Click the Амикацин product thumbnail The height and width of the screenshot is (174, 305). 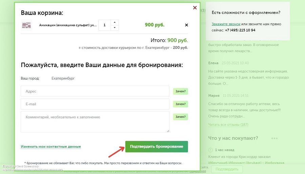pyautogui.click(x=26, y=25)
